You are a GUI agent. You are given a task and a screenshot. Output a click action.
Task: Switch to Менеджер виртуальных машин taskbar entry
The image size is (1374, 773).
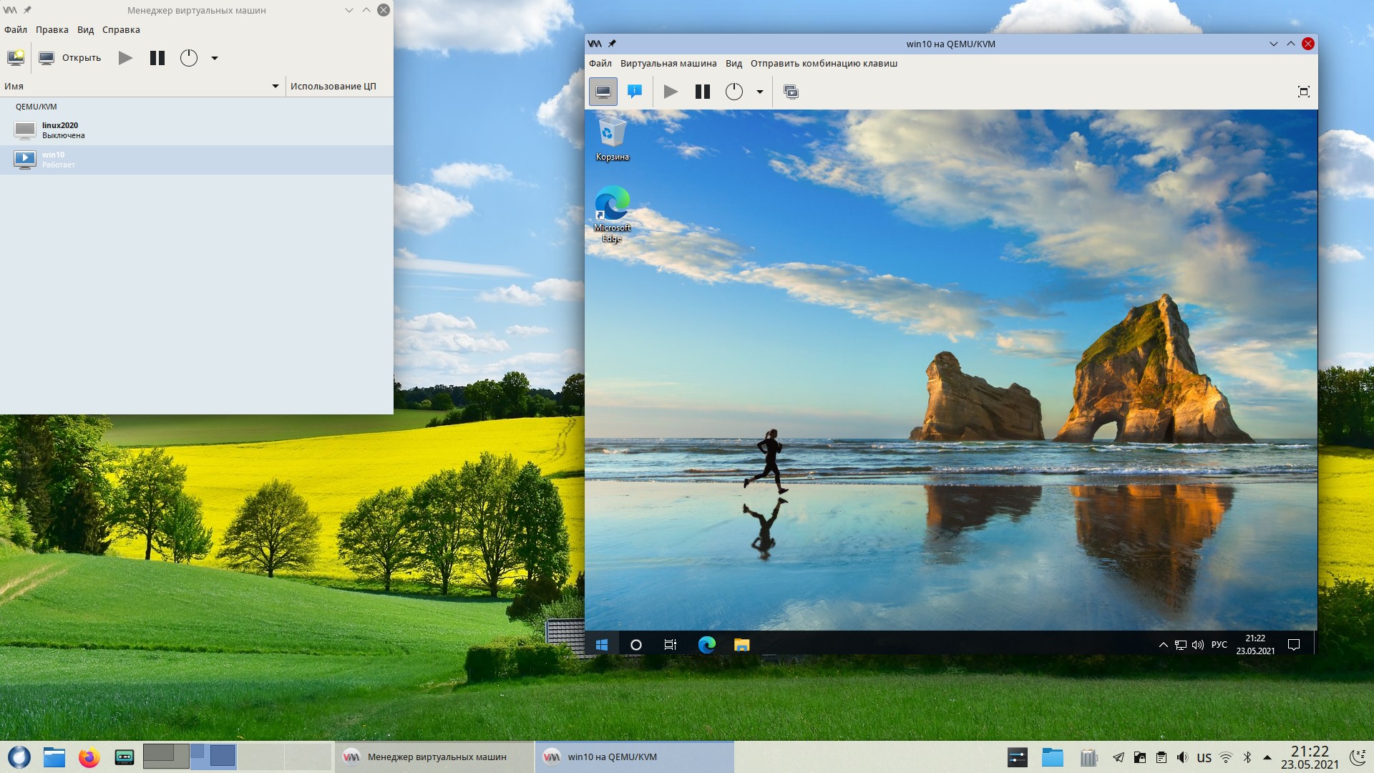coord(434,757)
